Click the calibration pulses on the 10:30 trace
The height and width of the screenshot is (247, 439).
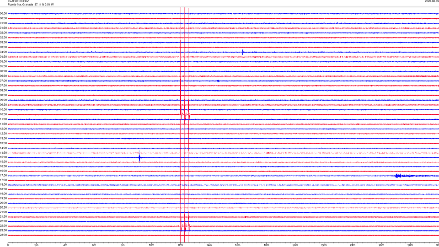[x=185, y=114]
